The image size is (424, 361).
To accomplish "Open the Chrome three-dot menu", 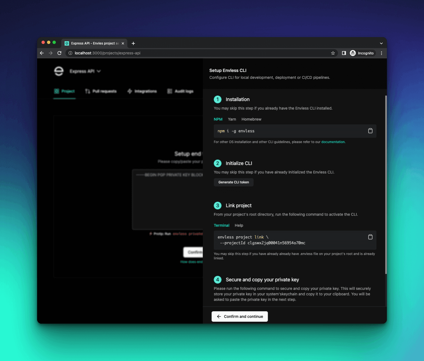I will [381, 53].
